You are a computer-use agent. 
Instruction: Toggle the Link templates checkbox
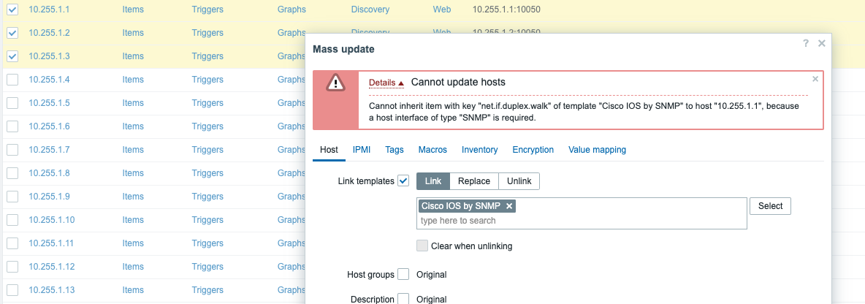point(403,181)
